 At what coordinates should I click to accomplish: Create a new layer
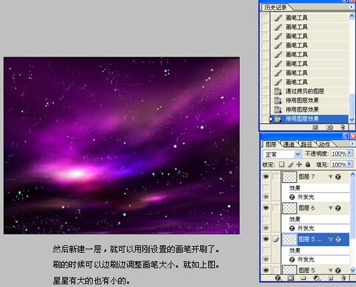point(330,278)
